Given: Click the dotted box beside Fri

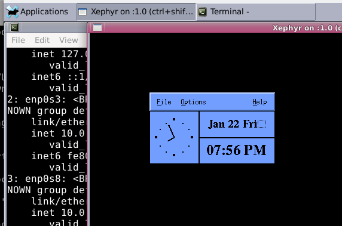Looking at the screenshot, I should click(262, 123).
